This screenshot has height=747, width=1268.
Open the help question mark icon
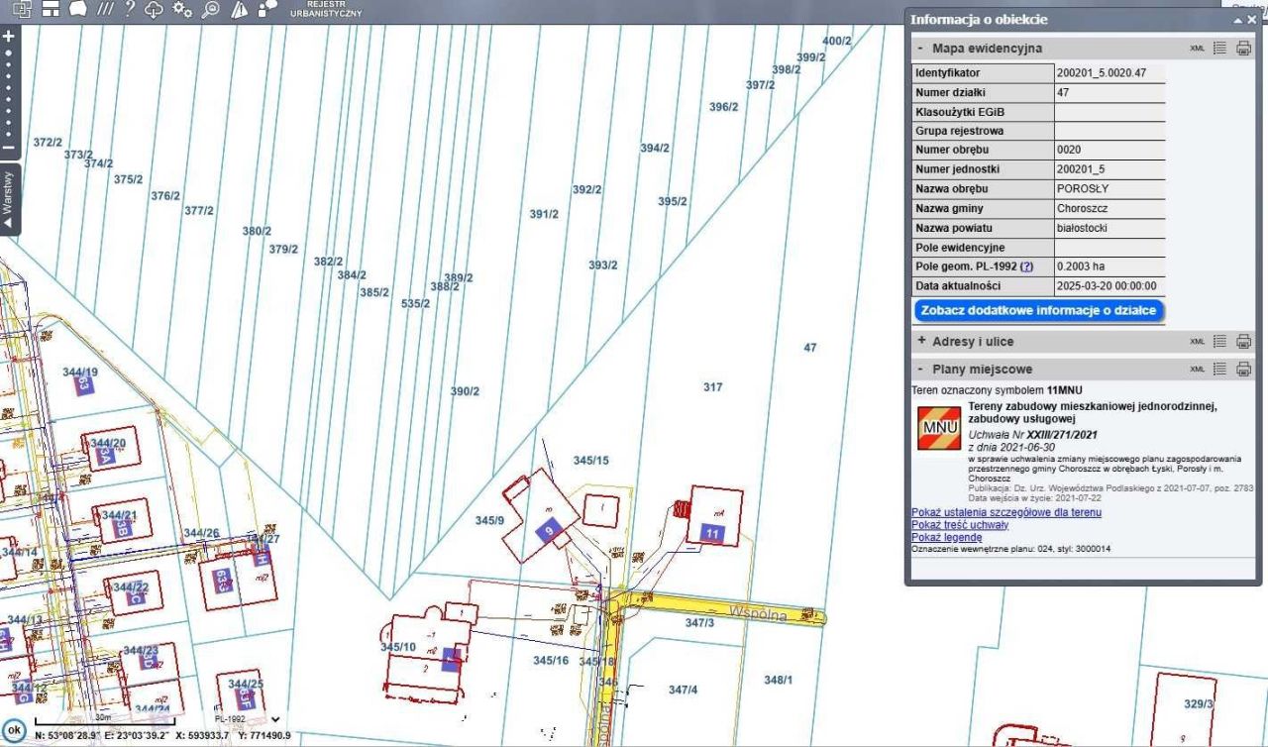pyautogui.click(x=129, y=9)
